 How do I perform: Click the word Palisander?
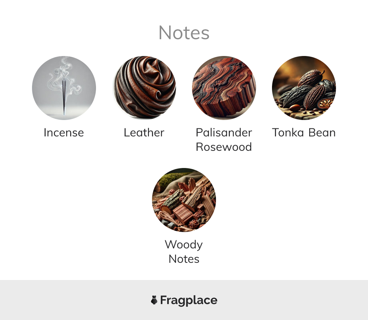(x=224, y=133)
